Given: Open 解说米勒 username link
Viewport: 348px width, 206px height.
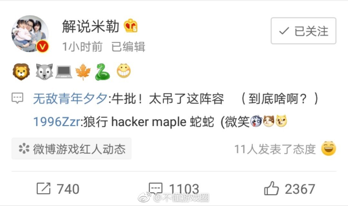Looking at the screenshot, I should pos(91,26).
